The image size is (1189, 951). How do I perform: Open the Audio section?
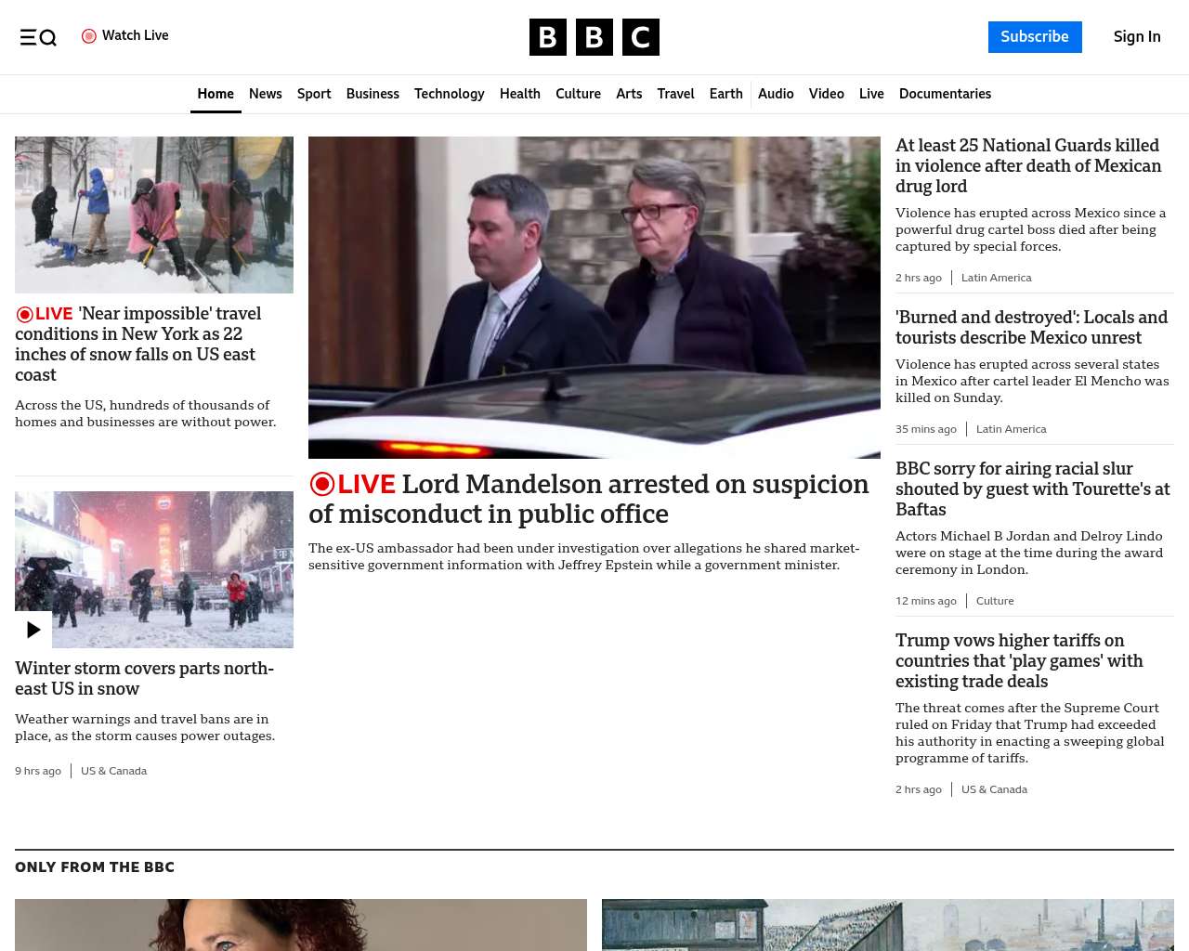coord(776,94)
